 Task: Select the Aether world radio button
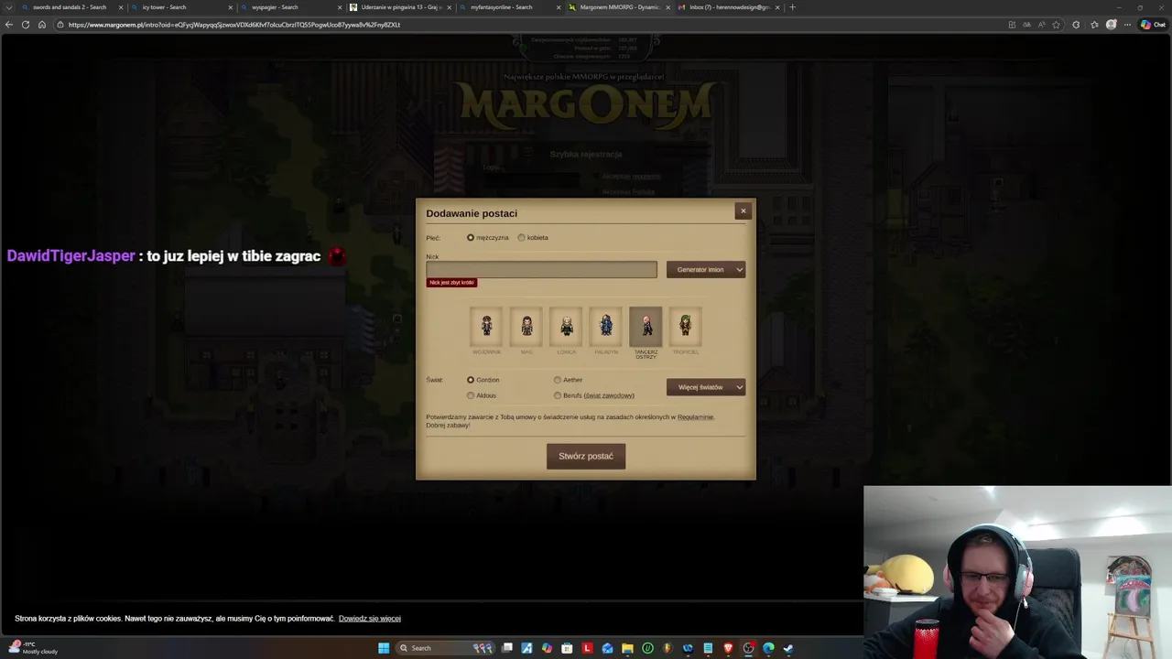tap(558, 380)
